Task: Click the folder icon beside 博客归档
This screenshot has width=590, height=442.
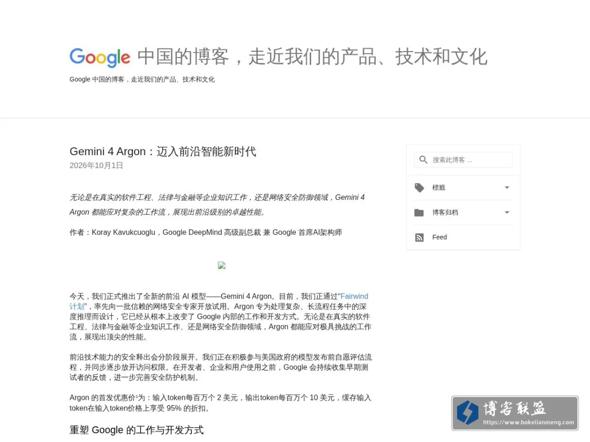Action: (x=419, y=213)
